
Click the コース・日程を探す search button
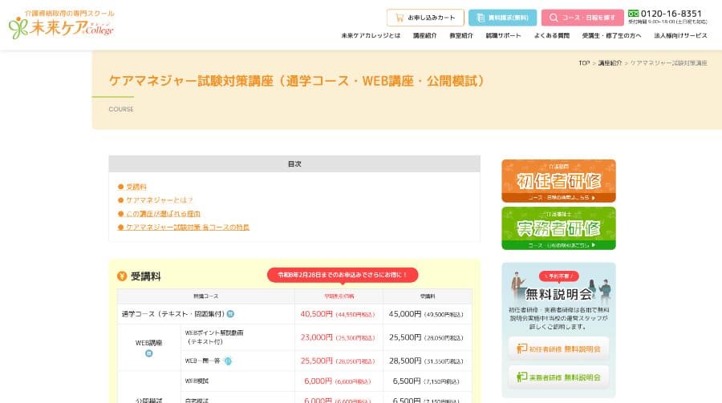tap(582, 18)
